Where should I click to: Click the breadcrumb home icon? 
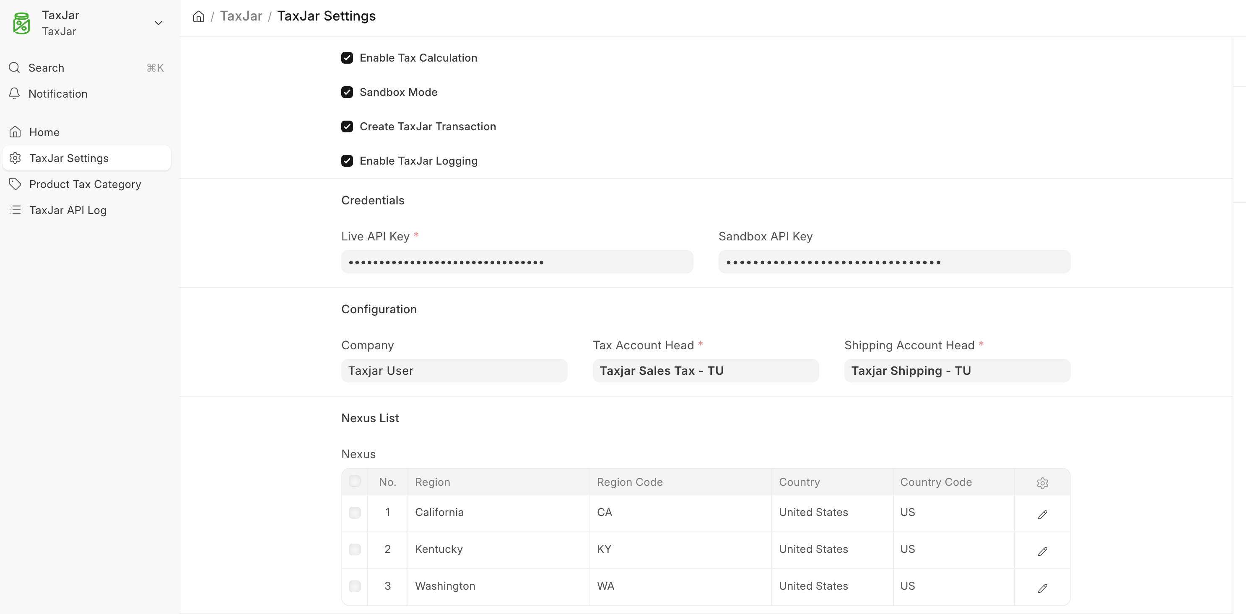coord(198,16)
